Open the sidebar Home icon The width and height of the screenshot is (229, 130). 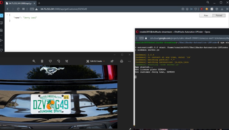click(x=1, y=15)
